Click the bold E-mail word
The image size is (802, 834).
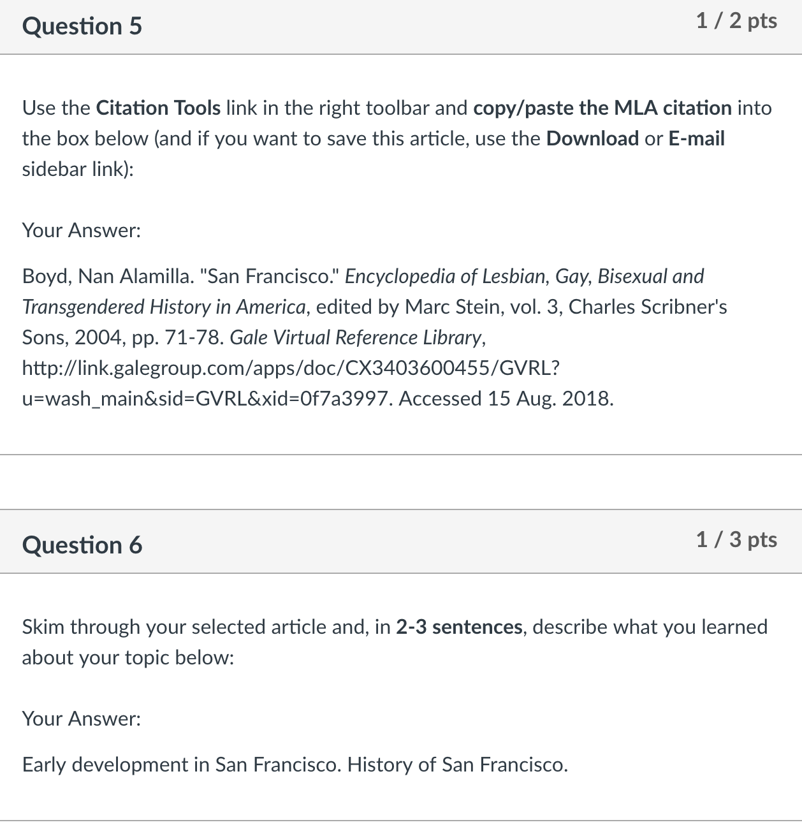tap(696, 138)
